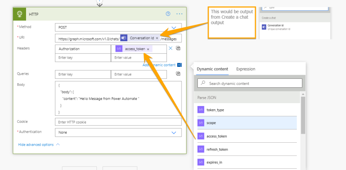The height and width of the screenshot is (170, 346).
Task: Click the Search dynamic content field
Action: (x=250, y=83)
